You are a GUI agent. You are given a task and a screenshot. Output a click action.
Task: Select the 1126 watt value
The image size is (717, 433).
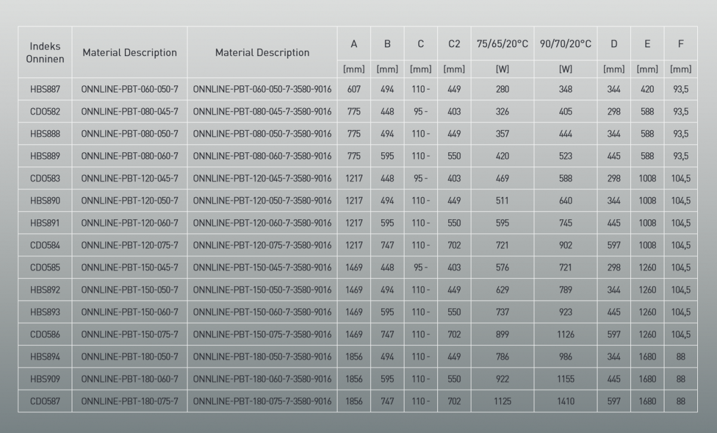565,334
